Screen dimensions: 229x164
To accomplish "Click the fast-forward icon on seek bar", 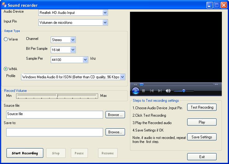I will pos(216,84).
